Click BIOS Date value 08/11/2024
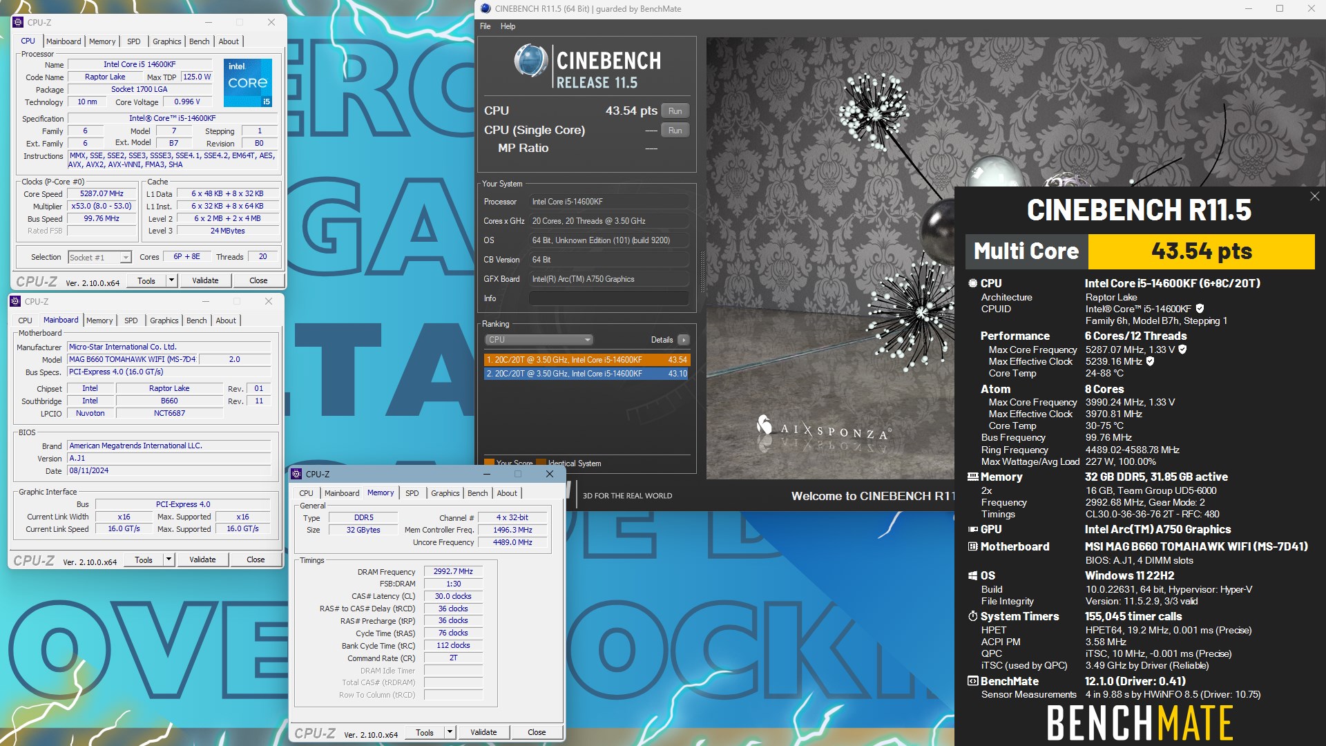The height and width of the screenshot is (746, 1326). coord(169,471)
